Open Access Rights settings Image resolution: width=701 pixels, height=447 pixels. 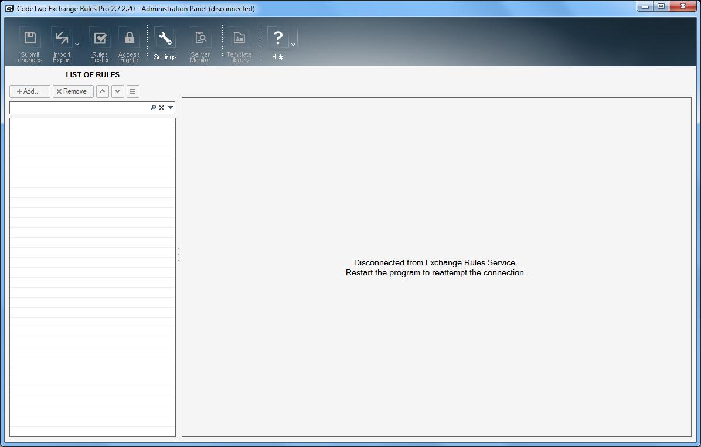129,45
